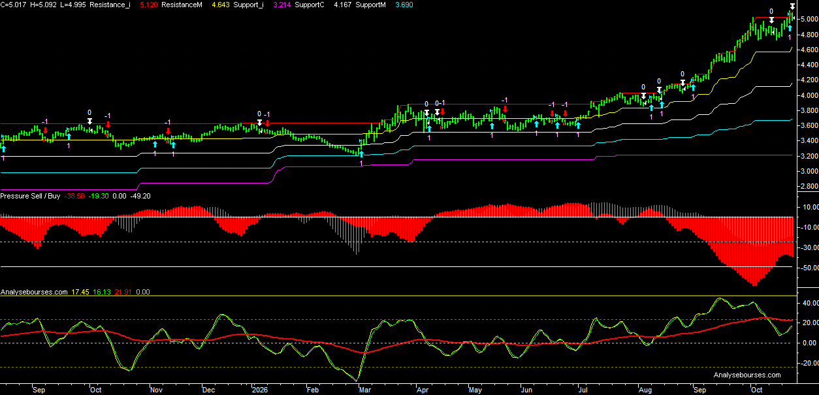Image resolution: width=819 pixels, height=395 pixels.
Task: Click the Feb month label
Action: coord(313,390)
